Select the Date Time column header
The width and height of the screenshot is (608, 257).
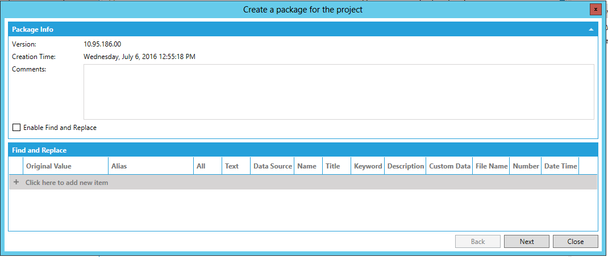pyautogui.click(x=560, y=166)
